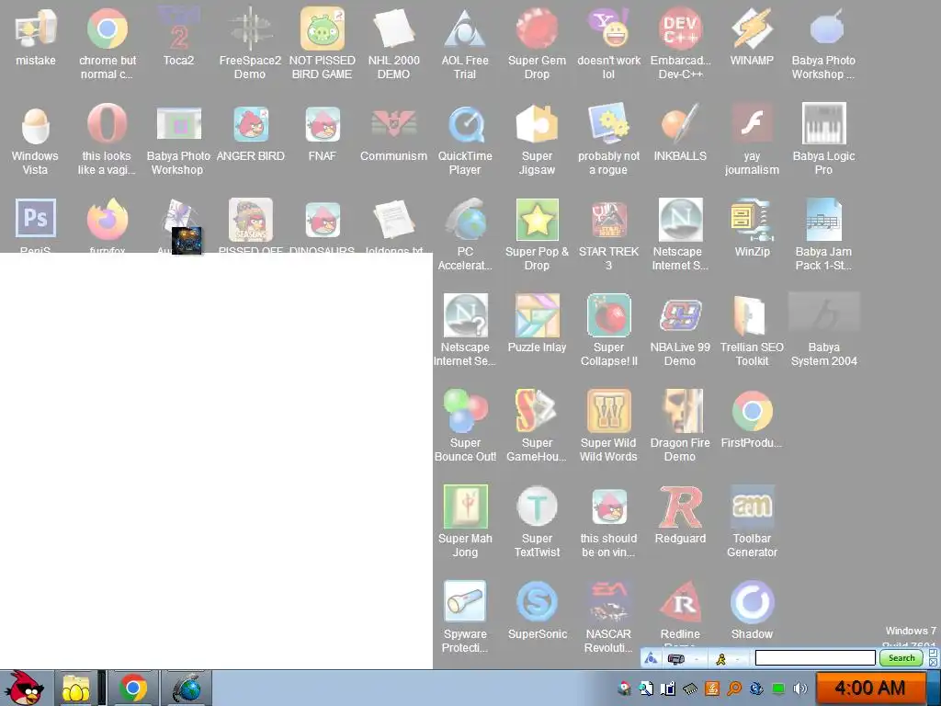Click the globe taskbar button
This screenshot has width=941, height=706.
click(x=186, y=689)
